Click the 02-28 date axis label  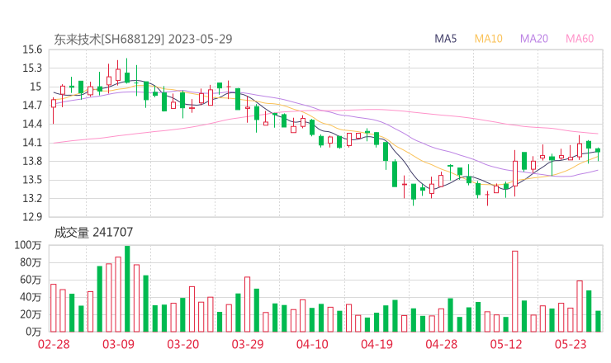pos(54,344)
